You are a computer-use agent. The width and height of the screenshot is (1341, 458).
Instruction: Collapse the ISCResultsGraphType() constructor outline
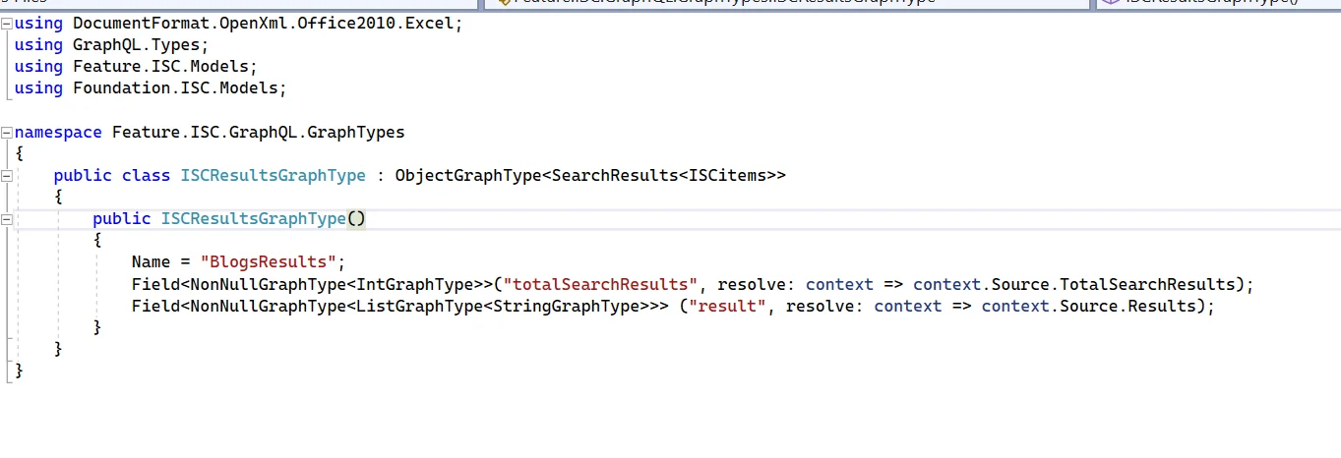pyautogui.click(x=7, y=219)
